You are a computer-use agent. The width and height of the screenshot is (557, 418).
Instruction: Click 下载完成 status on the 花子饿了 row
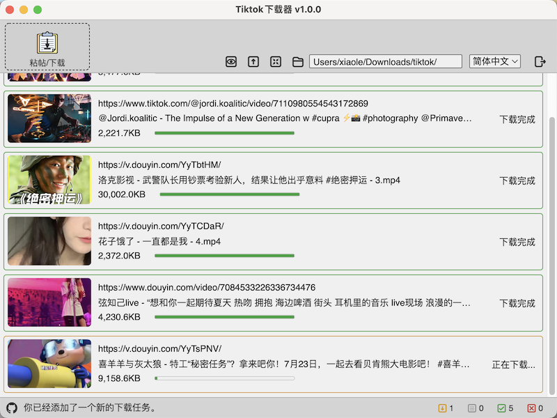517,242
